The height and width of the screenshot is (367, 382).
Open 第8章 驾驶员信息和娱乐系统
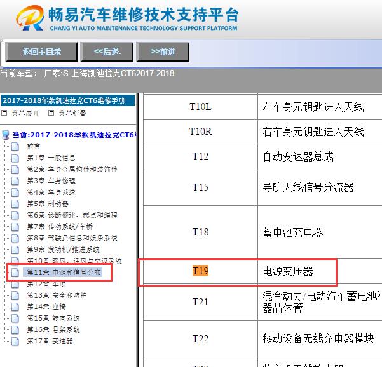coord(72,238)
